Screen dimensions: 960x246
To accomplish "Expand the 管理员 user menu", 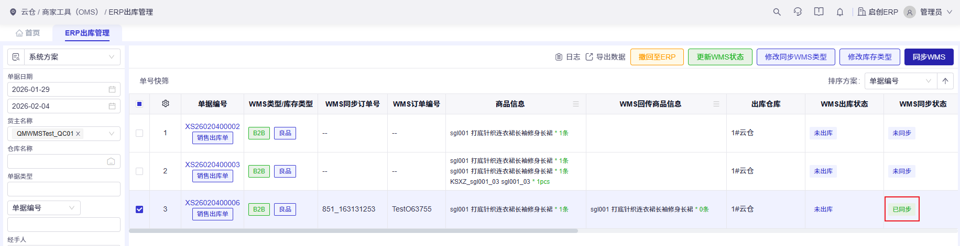I will pyautogui.click(x=928, y=11).
